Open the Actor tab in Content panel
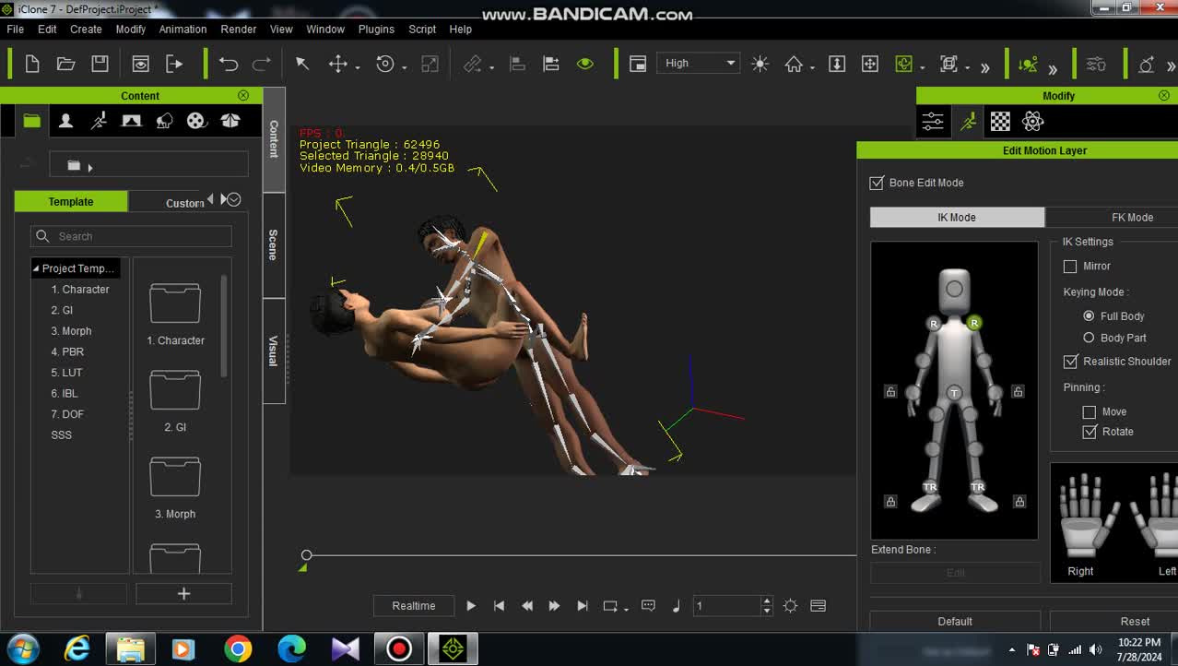Image resolution: width=1178 pixels, height=666 pixels. point(65,121)
